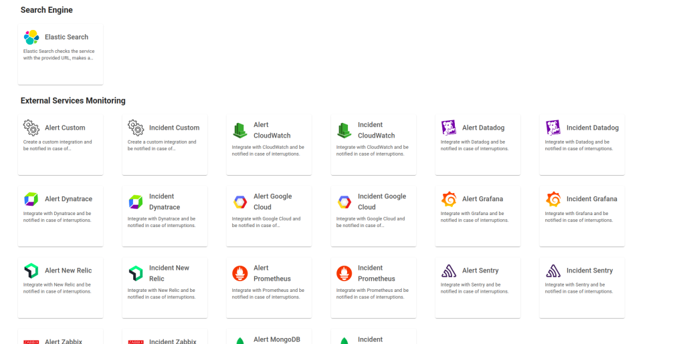Select the Incident CloudWatch green icon

(345, 130)
